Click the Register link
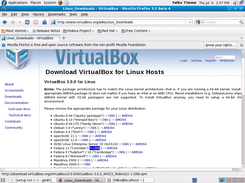 [211, 60]
